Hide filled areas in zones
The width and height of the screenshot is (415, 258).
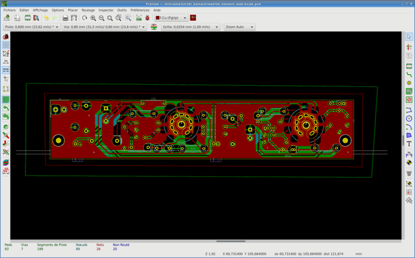point(6,108)
